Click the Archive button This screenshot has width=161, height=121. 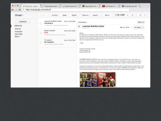55,15
